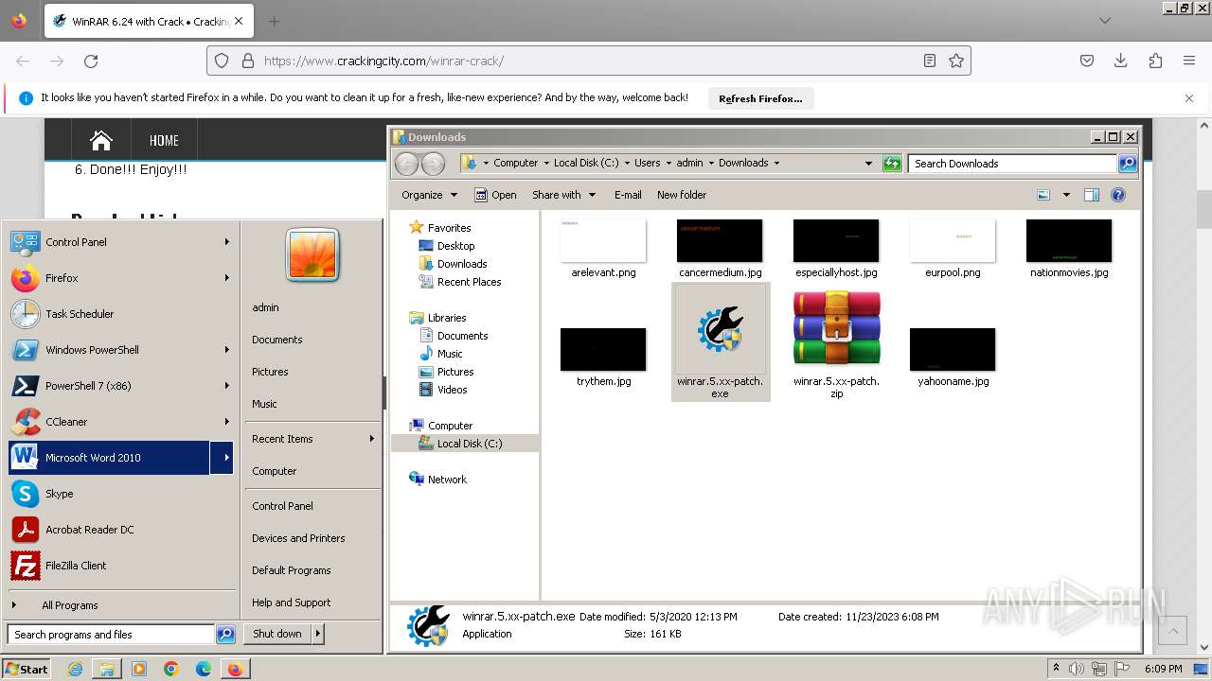Open shut down options arrow
Image resolution: width=1212 pixels, height=681 pixels.
[317, 634]
